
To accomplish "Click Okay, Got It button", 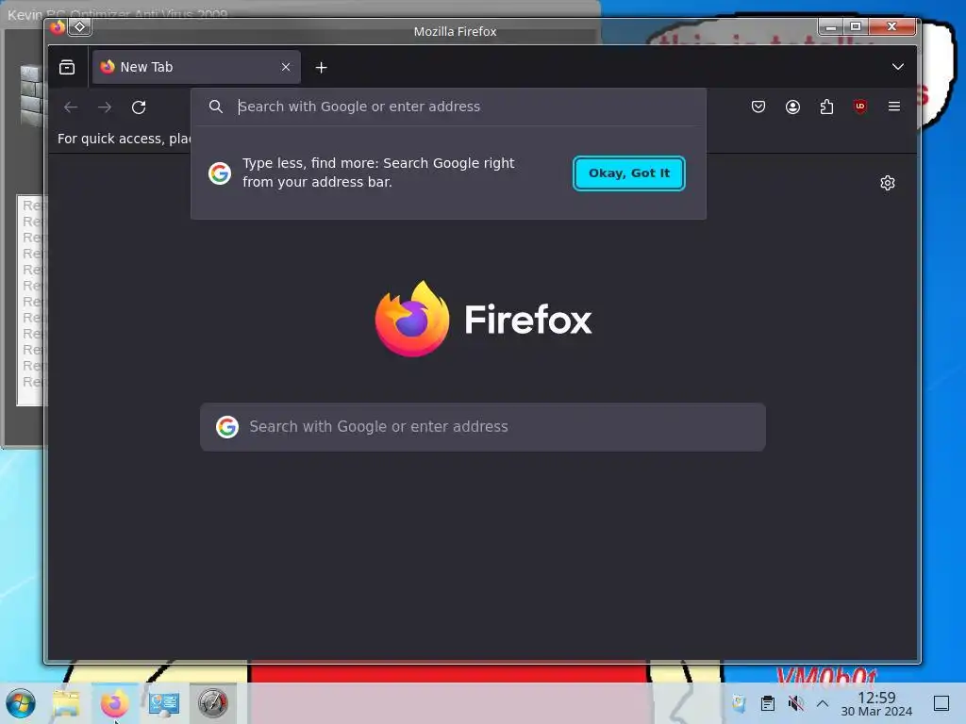I will click(x=629, y=173).
